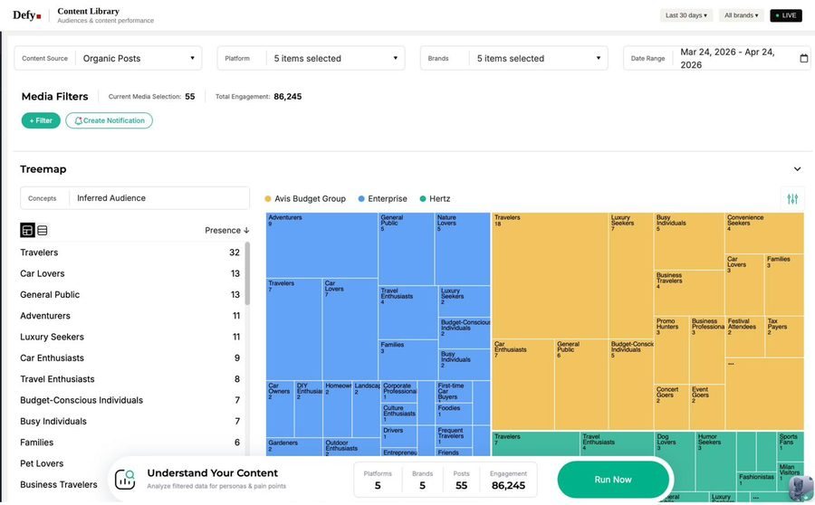Collapse the Treemap section chevron
815x505 pixels.
click(x=797, y=169)
